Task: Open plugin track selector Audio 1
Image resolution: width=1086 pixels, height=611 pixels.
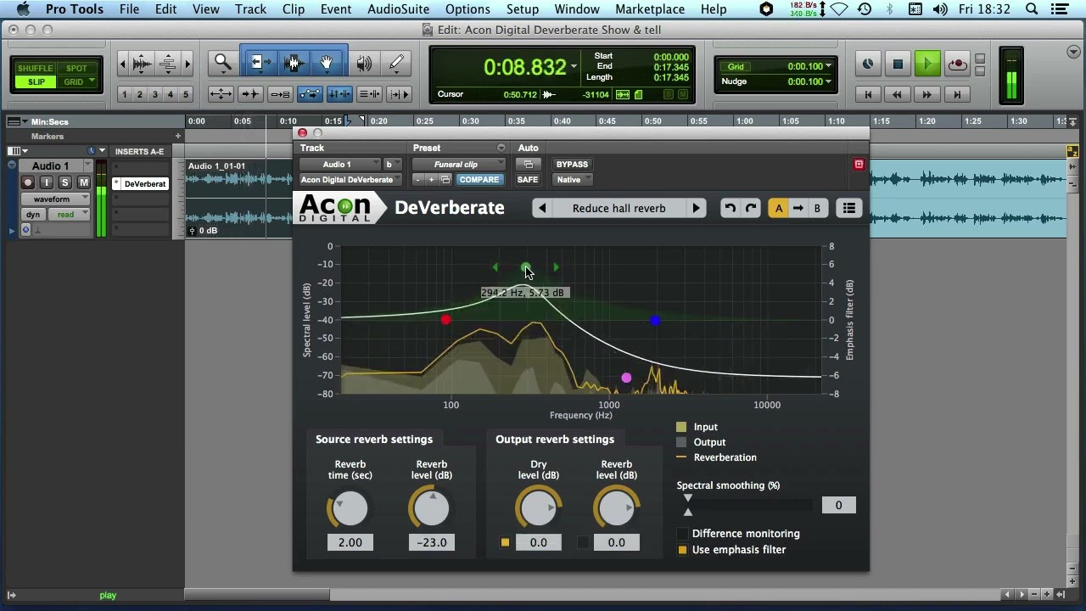Action: pyautogui.click(x=340, y=165)
